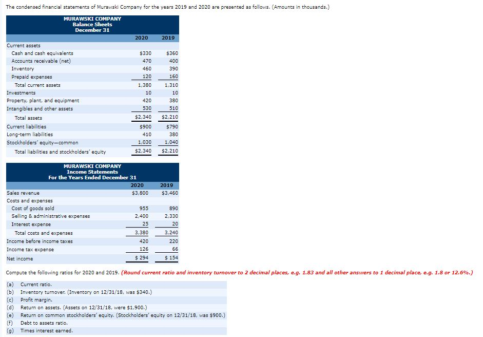
Task: Select the Inventory row in current assets
Action: click(23, 68)
